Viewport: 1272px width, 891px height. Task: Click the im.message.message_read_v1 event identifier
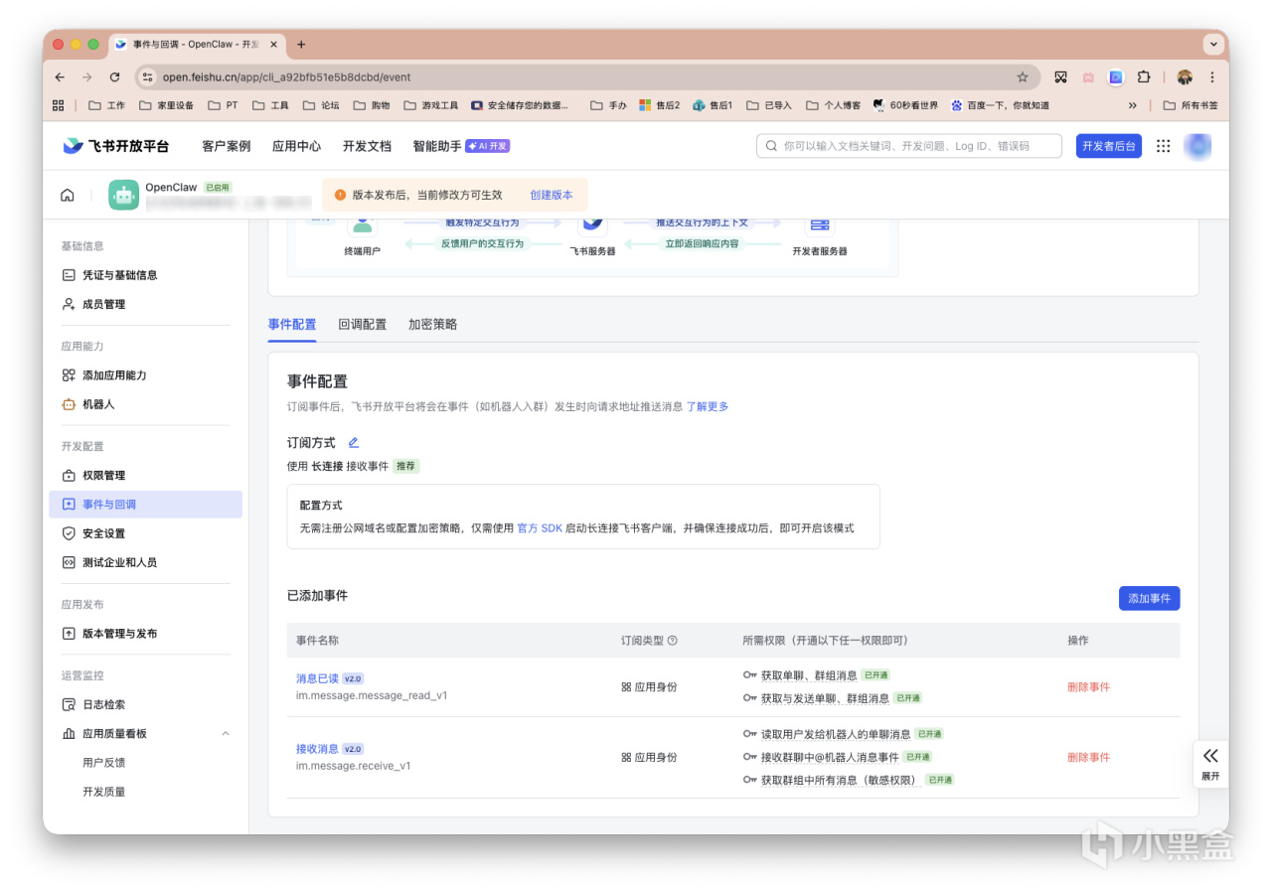coord(372,695)
